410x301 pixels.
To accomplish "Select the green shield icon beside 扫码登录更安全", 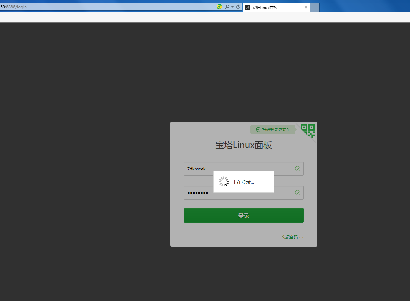I will coord(258,129).
